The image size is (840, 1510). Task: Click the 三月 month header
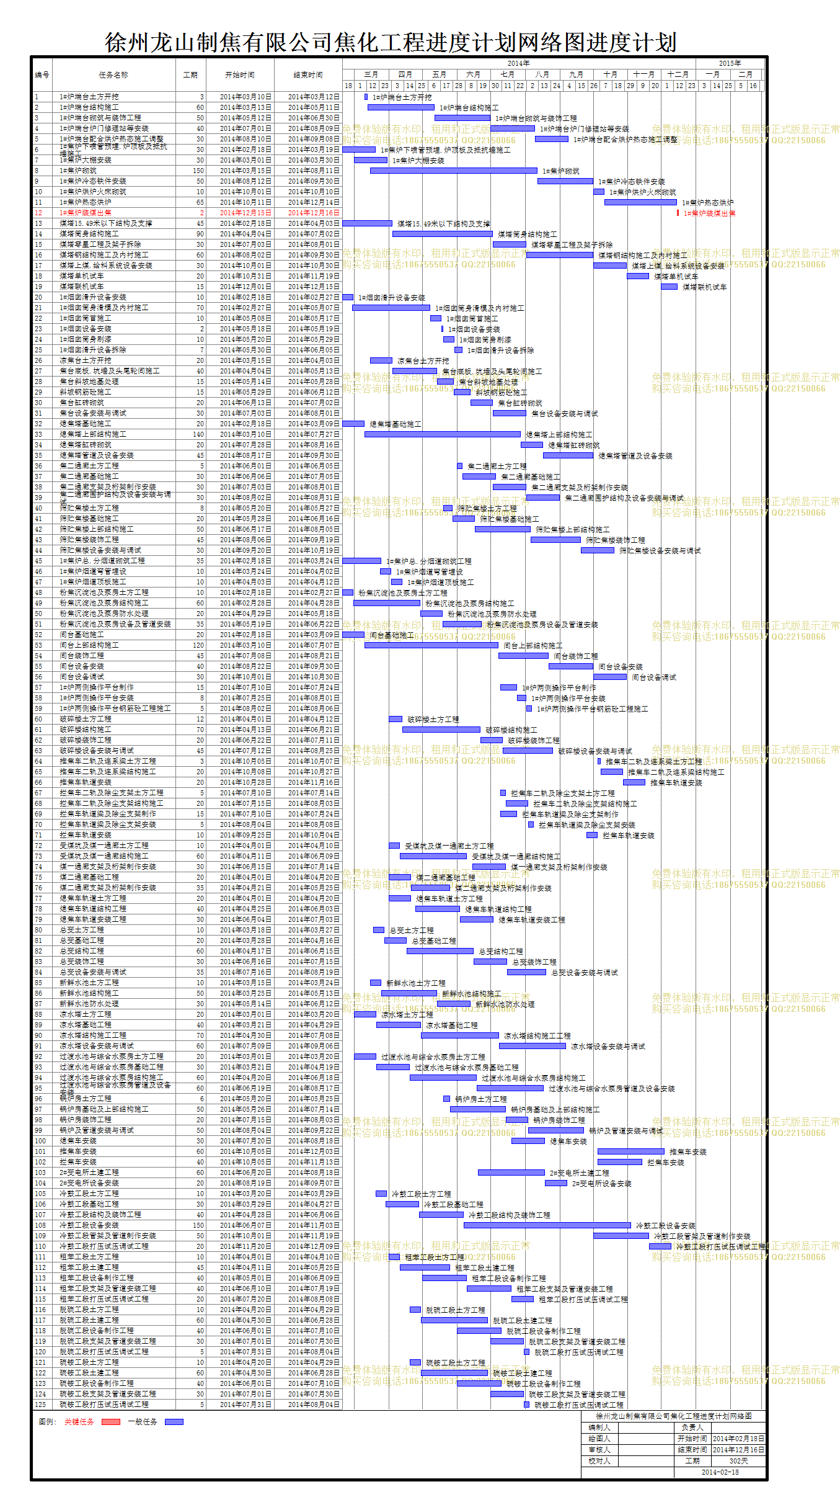pos(371,74)
